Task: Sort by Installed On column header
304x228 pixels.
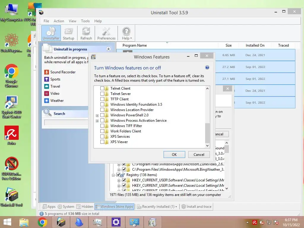Action: tap(255, 45)
